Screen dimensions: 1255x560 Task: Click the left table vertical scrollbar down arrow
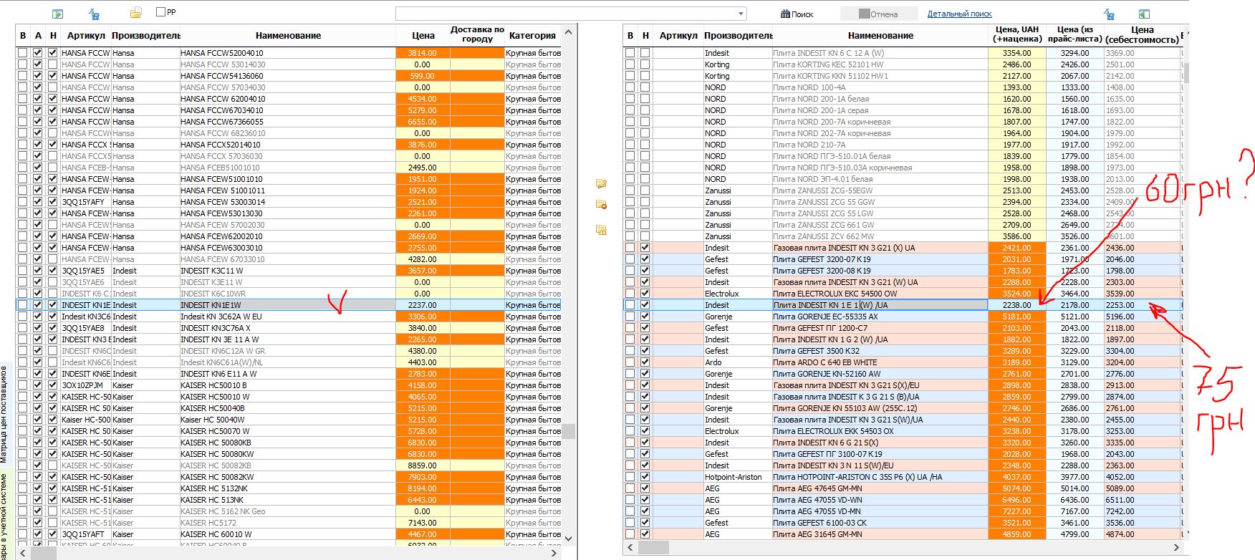tap(569, 539)
